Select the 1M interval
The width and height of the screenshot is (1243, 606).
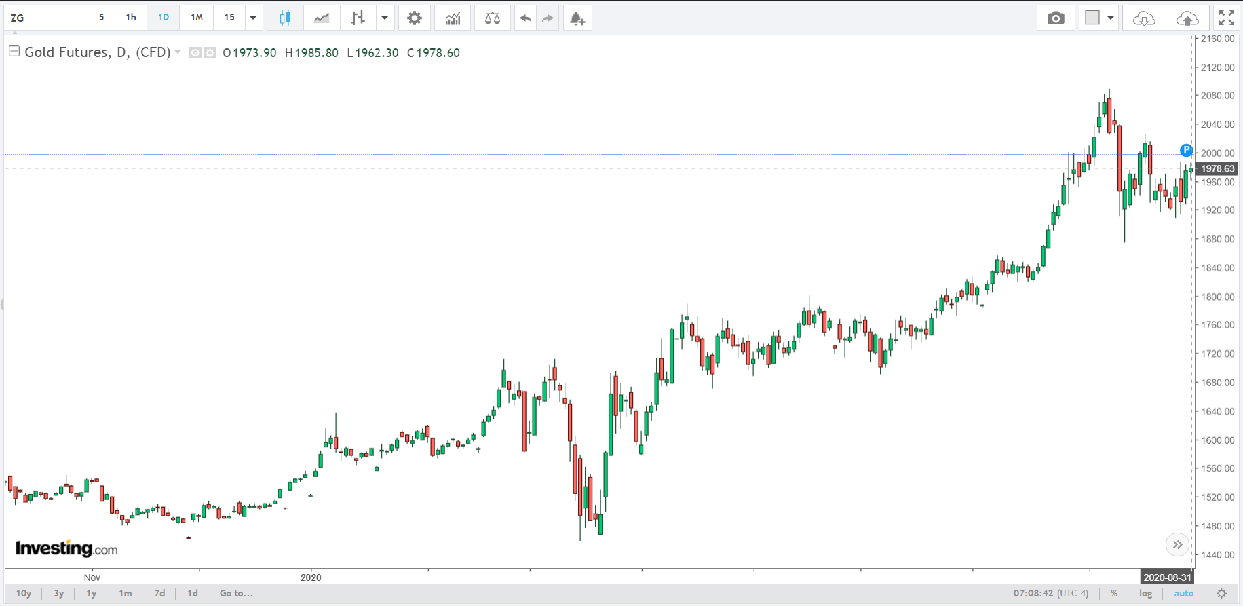pyautogui.click(x=197, y=18)
